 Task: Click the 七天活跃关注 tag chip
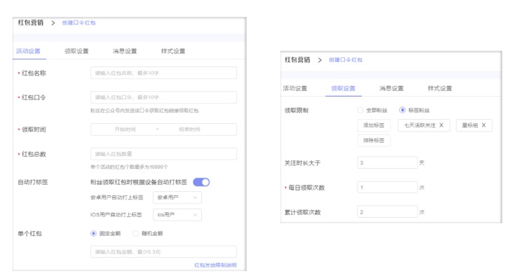pyautogui.click(x=424, y=125)
